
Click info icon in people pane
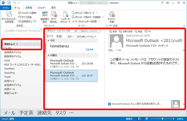[x=109, y=104]
